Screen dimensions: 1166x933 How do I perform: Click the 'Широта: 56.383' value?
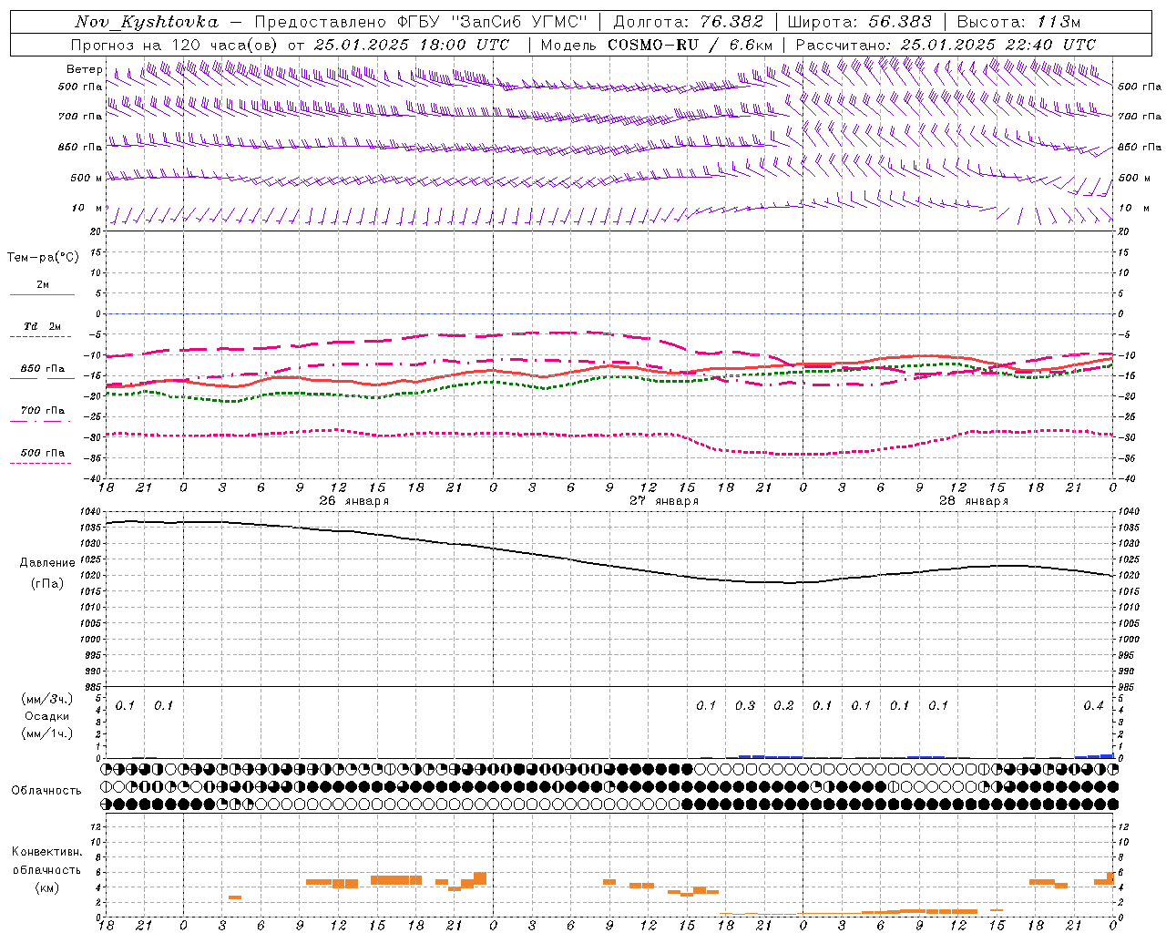(859, 22)
